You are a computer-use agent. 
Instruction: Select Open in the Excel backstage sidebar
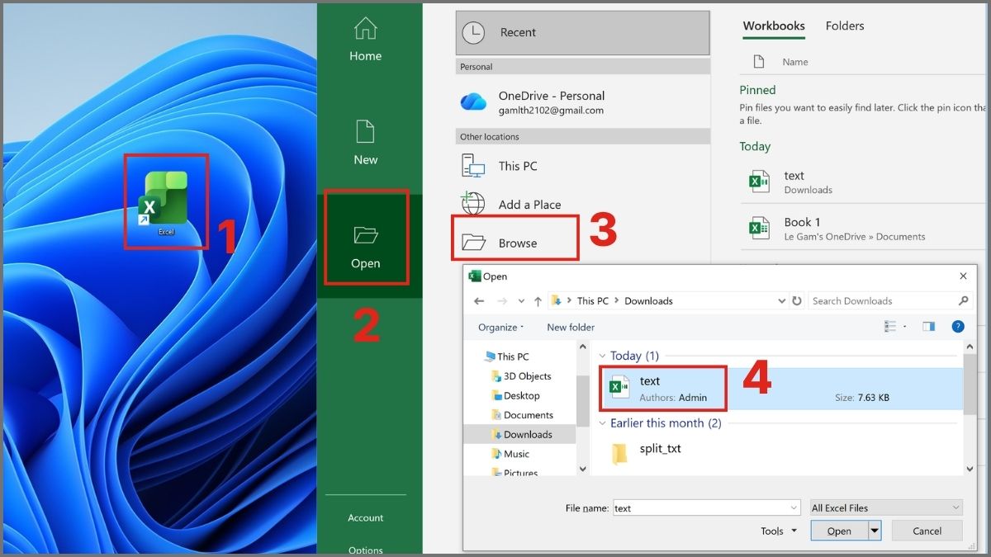tap(365, 248)
